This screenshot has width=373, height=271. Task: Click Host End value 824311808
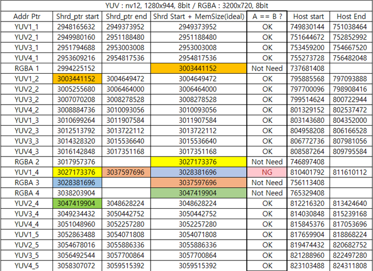pyautogui.click(x=350, y=266)
